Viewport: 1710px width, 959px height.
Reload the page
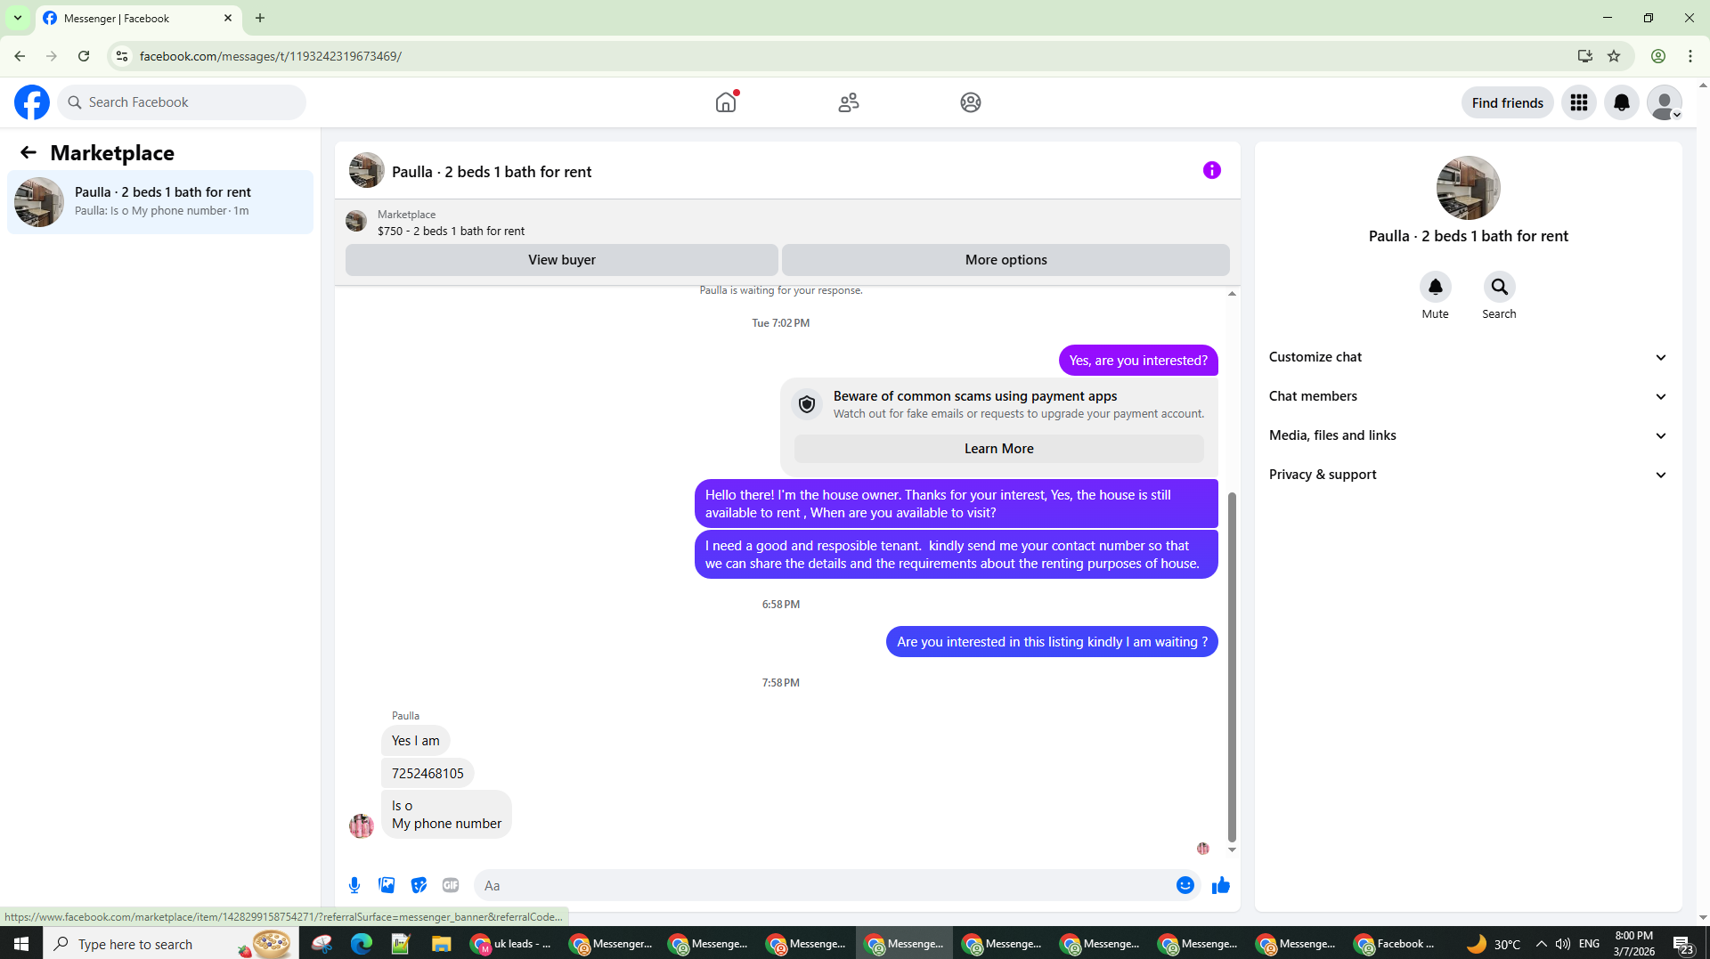[84, 56]
